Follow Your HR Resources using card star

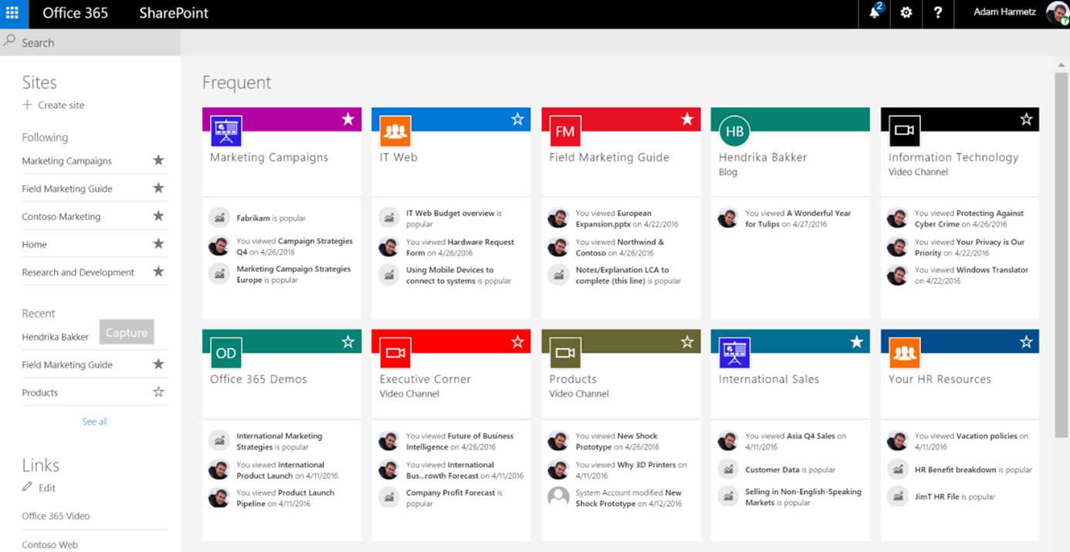1026,341
